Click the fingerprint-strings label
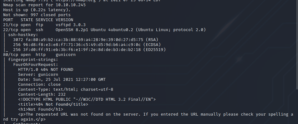Viewport: 298px width, 124px height. click(33, 60)
